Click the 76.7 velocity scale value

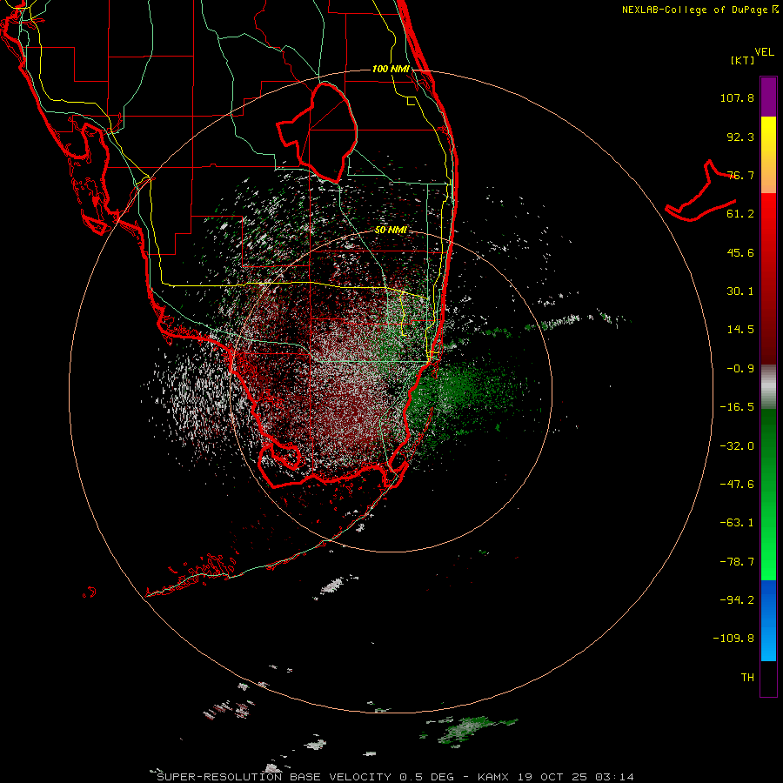click(740, 175)
